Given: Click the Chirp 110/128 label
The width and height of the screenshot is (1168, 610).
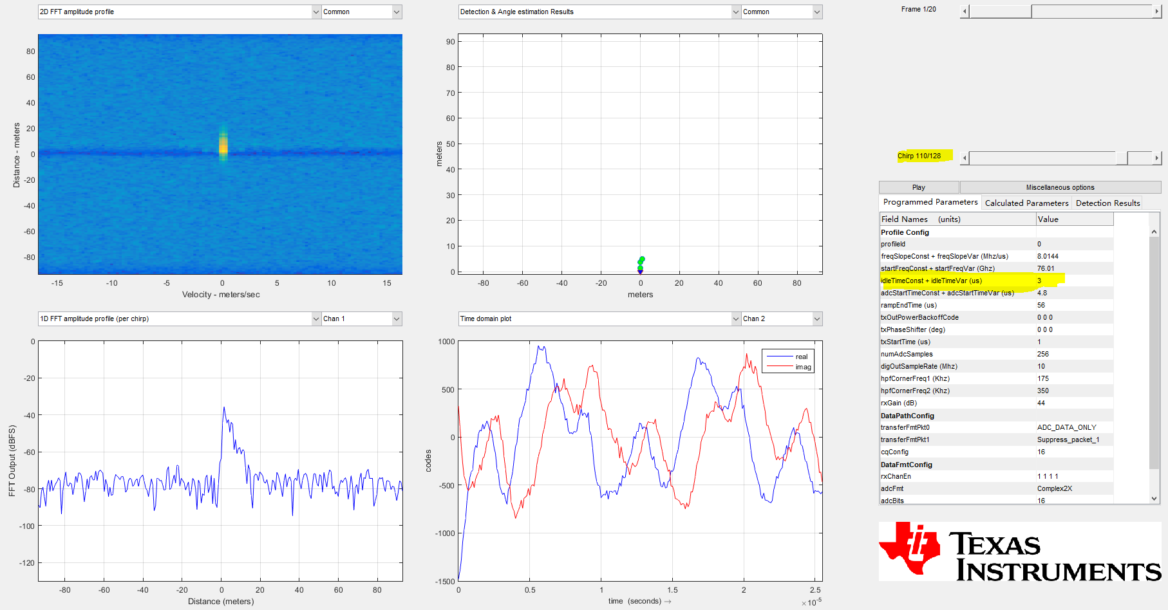Looking at the screenshot, I should [919, 156].
